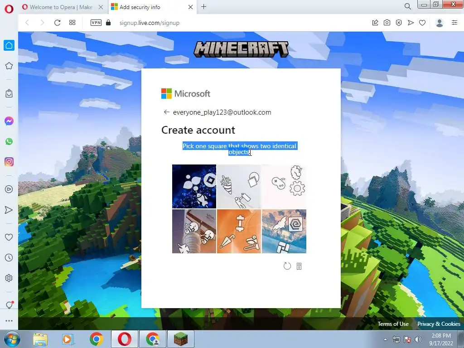The width and height of the screenshot is (464, 348).
Task: Open sidebar History clock icon
Action: pos(9,257)
